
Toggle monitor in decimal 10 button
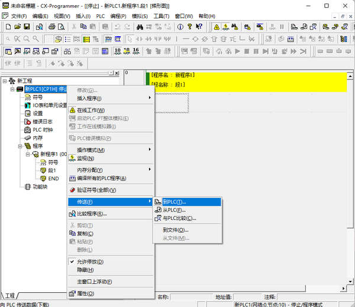[x=118, y=52]
